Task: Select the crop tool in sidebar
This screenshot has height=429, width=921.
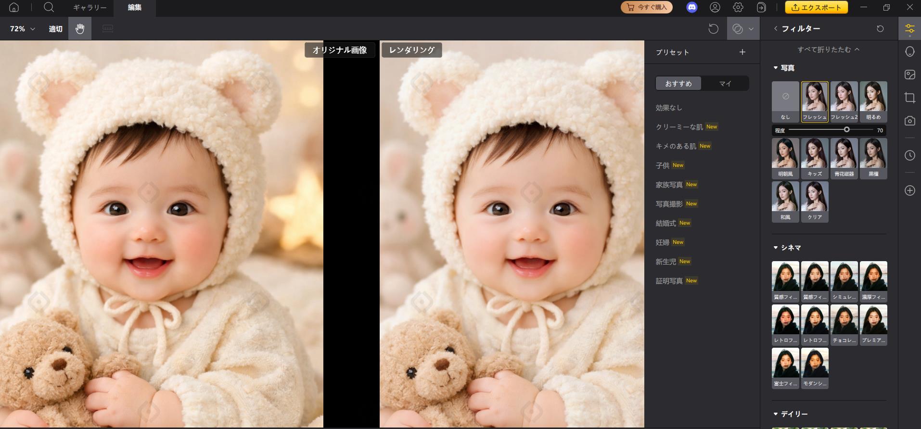Action: click(909, 98)
